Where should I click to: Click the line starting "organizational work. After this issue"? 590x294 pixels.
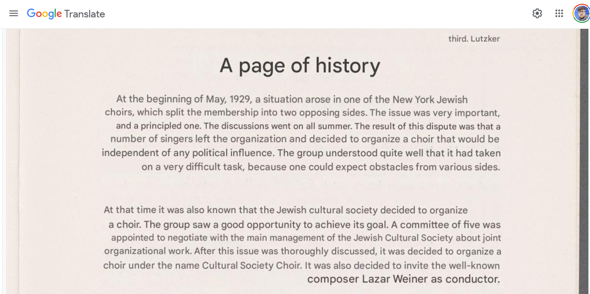[303, 251]
